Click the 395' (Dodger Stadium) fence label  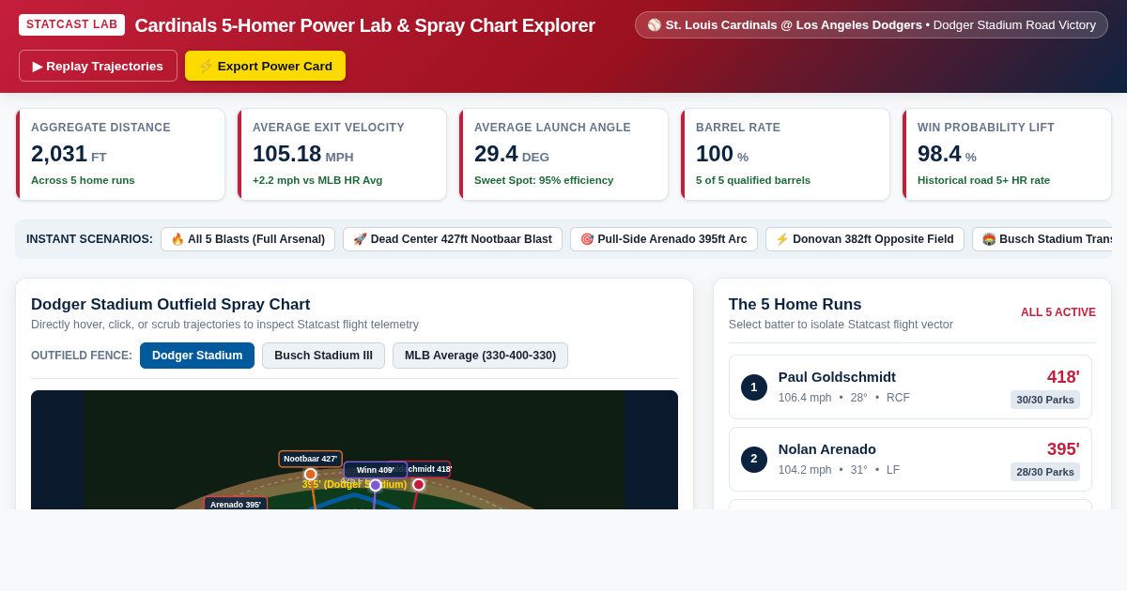click(x=354, y=485)
